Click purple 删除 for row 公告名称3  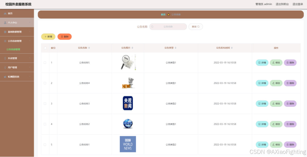[x=290, y=104]
